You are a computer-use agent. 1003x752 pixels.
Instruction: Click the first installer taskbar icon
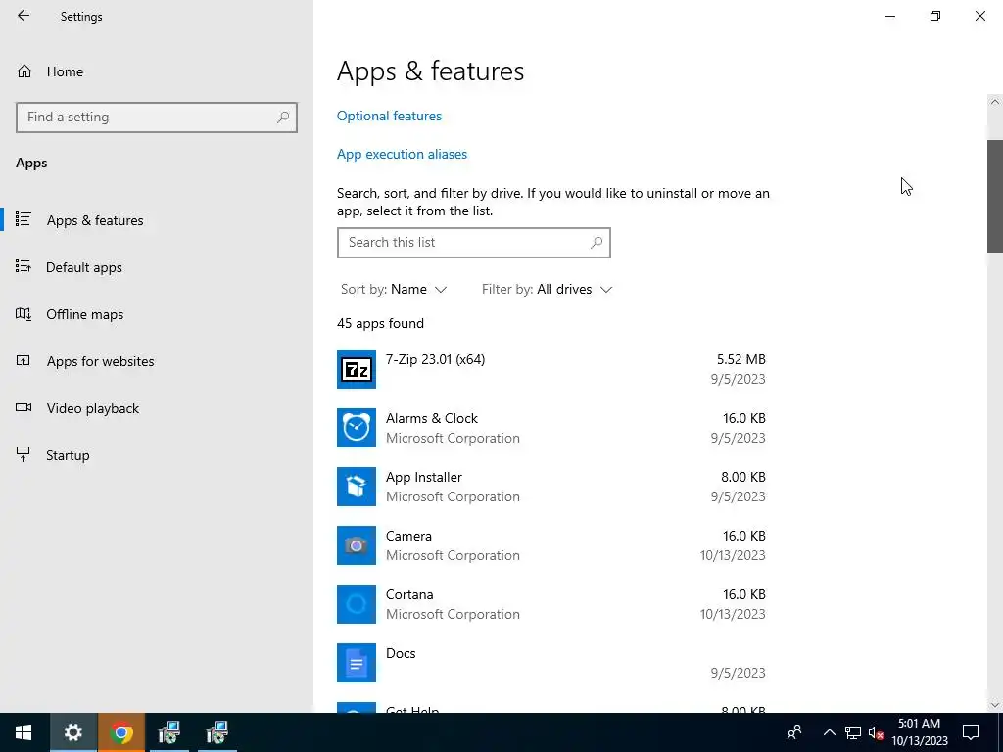tap(168, 732)
